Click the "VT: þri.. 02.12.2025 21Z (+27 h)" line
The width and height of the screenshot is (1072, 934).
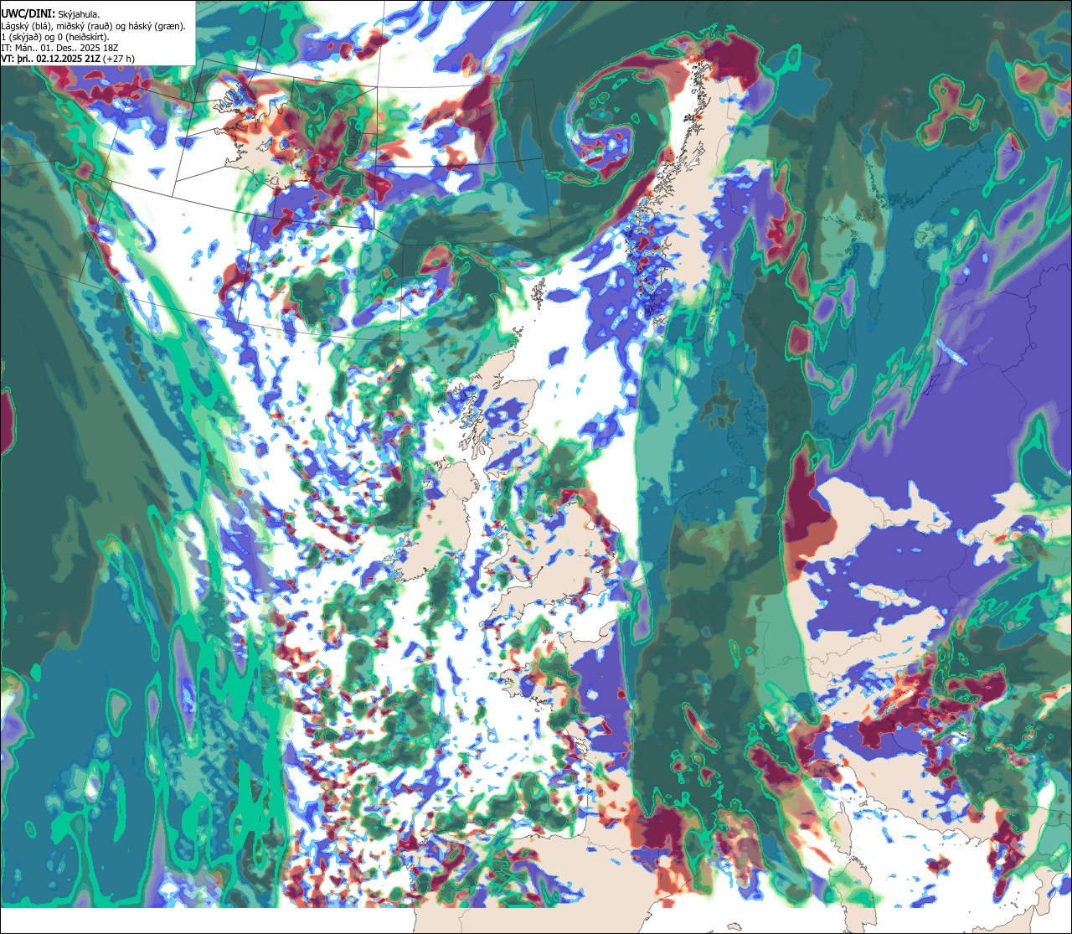point(68,59)
